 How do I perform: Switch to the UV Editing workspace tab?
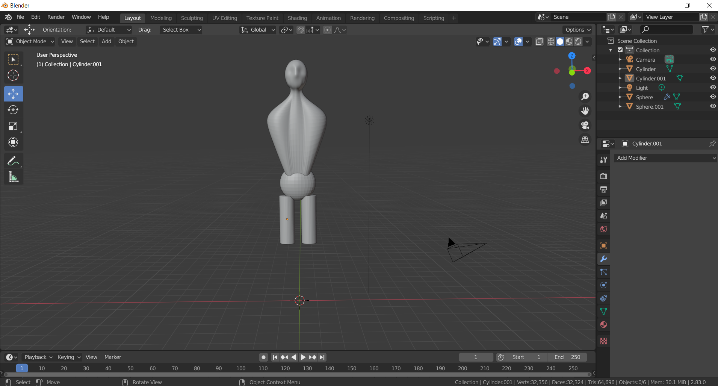(x=225, y=18)
